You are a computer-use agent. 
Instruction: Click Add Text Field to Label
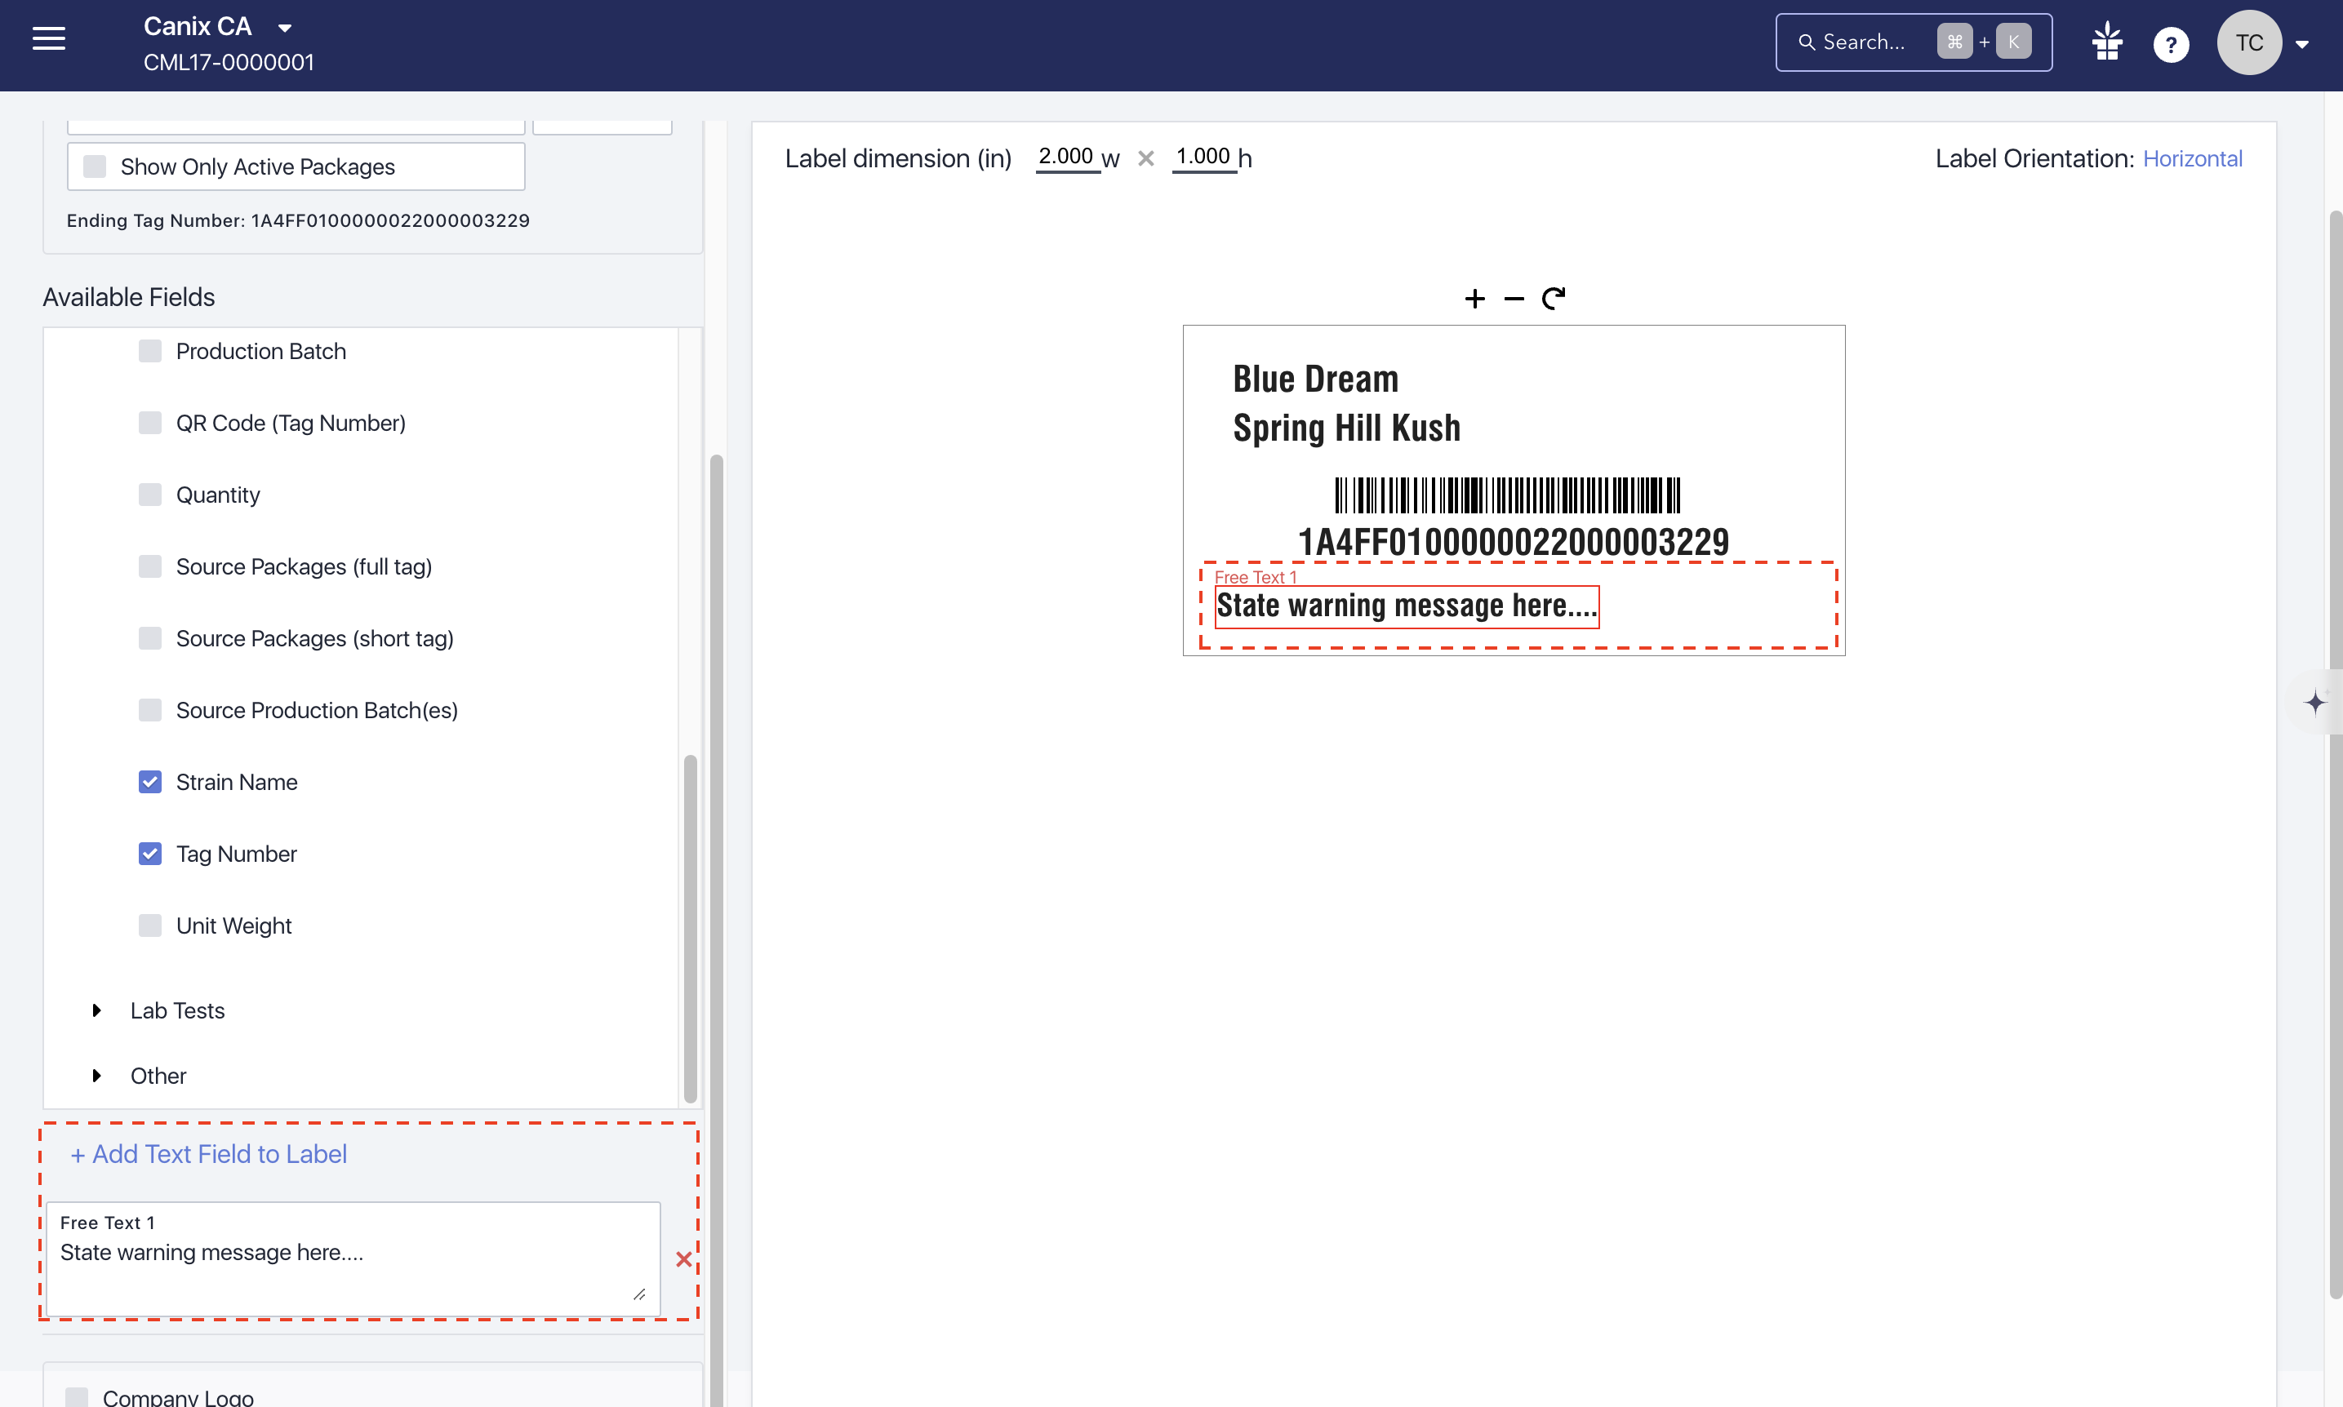pos(209,1155)
